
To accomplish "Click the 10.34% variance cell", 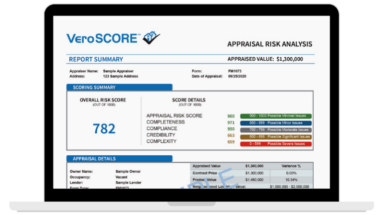I will point(291,180).
